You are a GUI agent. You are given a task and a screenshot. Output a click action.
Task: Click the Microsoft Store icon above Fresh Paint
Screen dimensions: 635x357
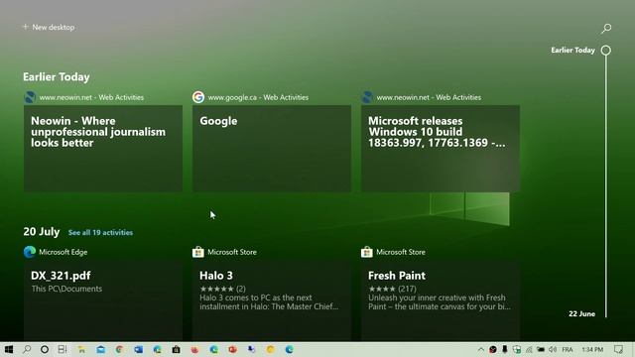coord(366,252)
